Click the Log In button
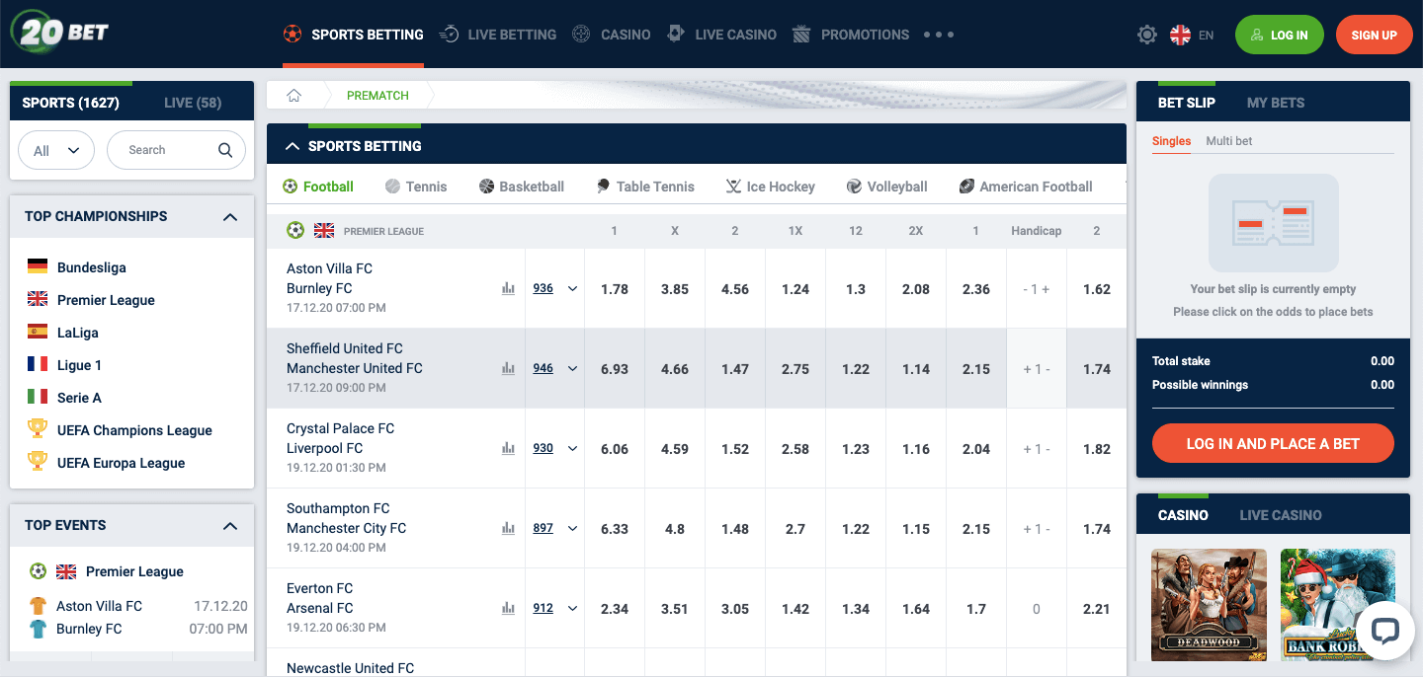The image size is (1423, 677). click(x=1279, y=35)
